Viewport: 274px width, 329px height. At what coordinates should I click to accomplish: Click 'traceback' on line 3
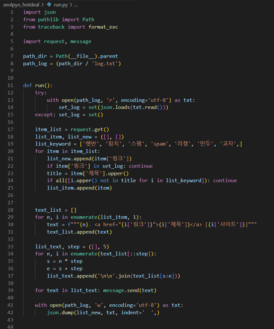(x=51, y=27)
